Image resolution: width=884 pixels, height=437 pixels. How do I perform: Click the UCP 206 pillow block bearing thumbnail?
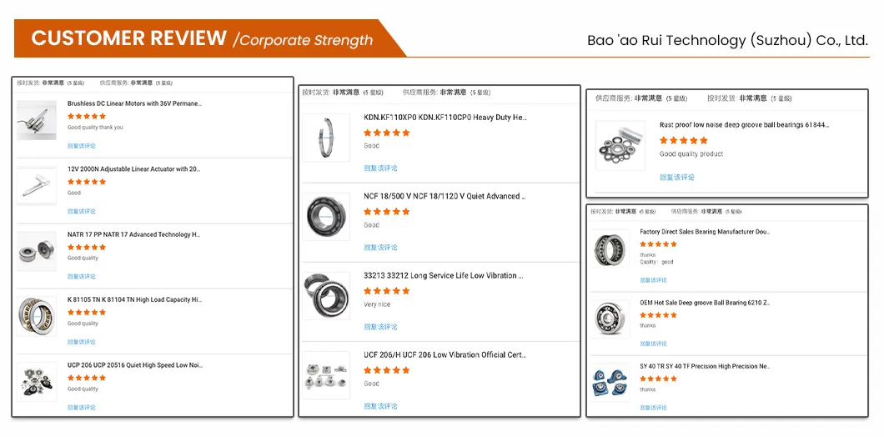click(37, 382)
